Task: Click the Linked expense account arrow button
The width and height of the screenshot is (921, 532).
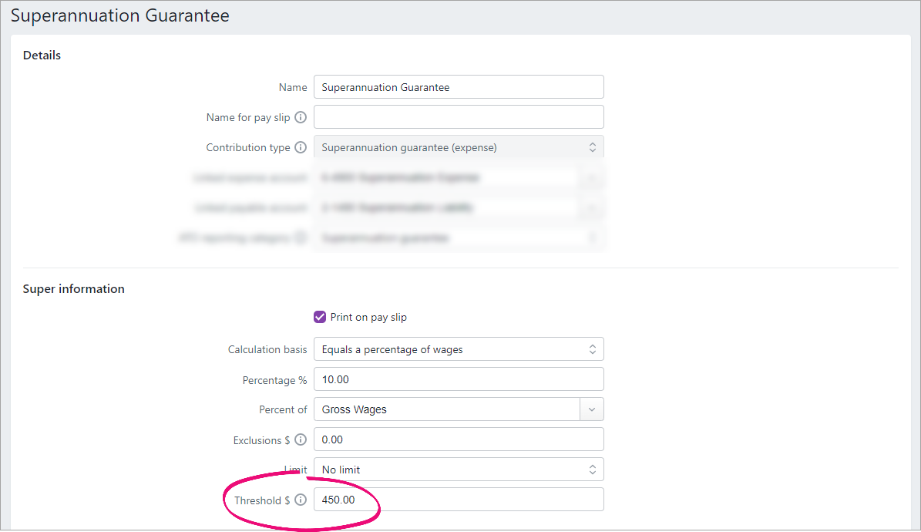Action: coord(591,178)
